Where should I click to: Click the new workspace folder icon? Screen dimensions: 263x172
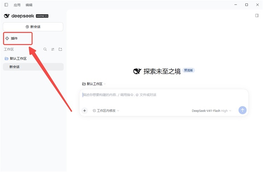60,49
